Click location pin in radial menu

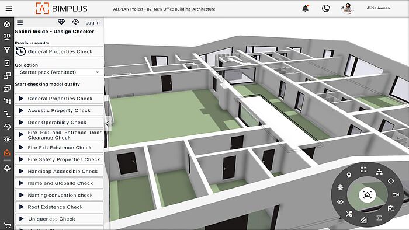[349, 175]
